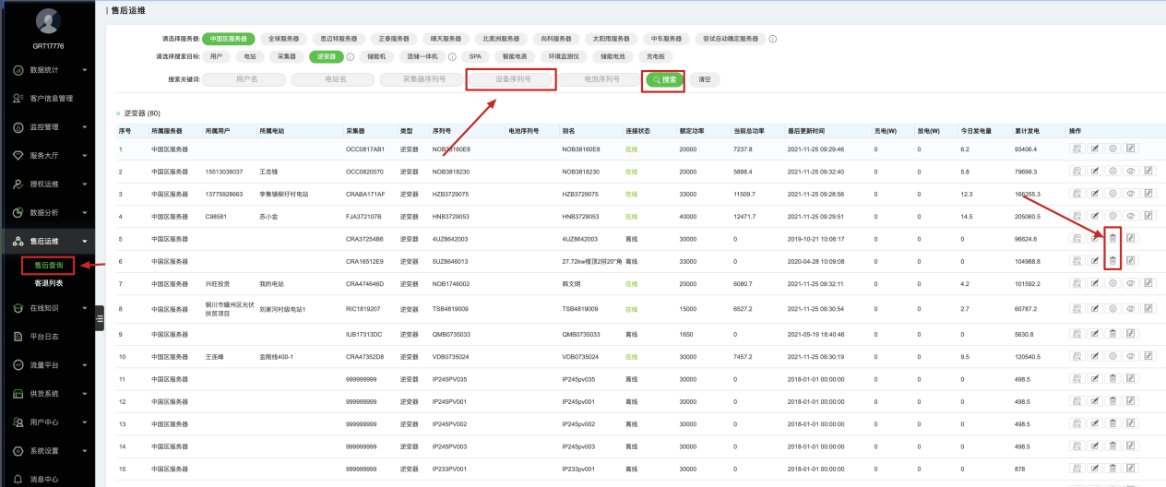Click the delete trash icon in row 5
This screenshot has width=1166, height=487.
[1112, 239]
